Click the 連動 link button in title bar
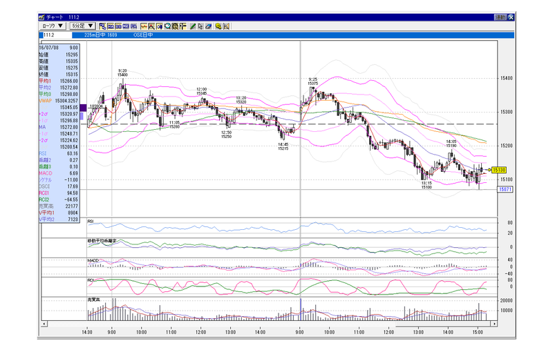 point(500,17)
